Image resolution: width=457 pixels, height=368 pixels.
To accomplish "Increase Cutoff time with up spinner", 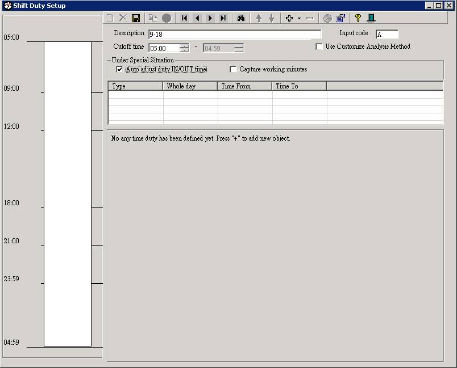I will pyautogui.click(x=184, y=46).
